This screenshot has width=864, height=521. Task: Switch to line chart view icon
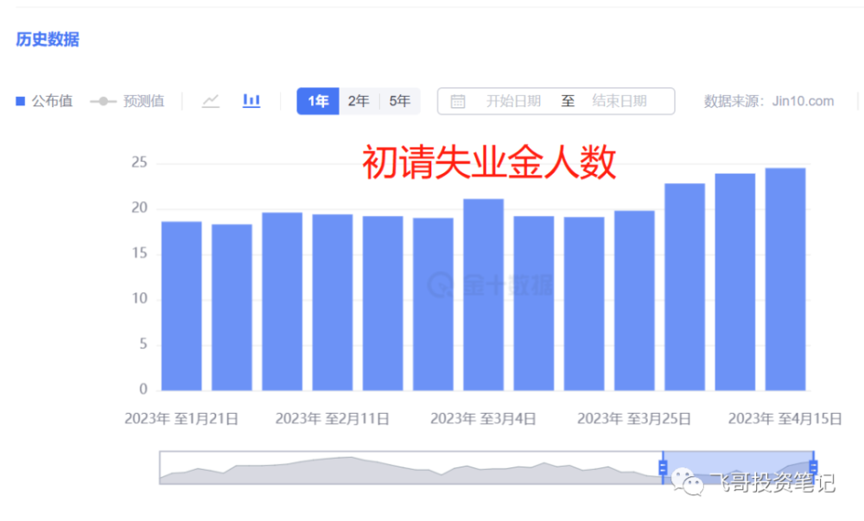click(211, 101)
